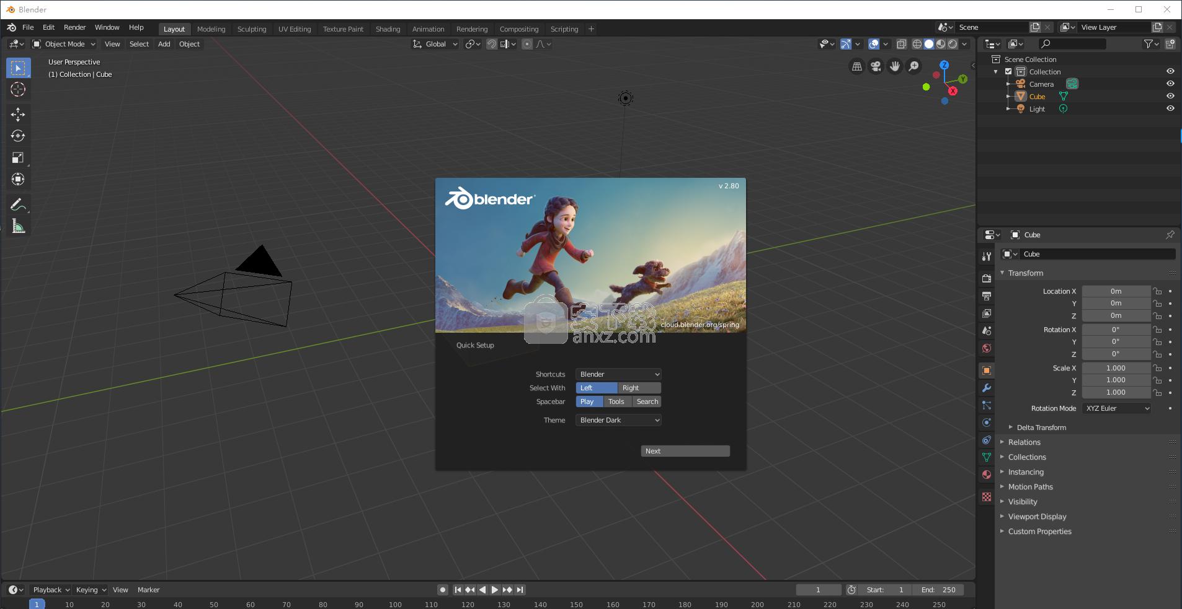Hide the Cube in the outliner

[x=1170, y=96]
